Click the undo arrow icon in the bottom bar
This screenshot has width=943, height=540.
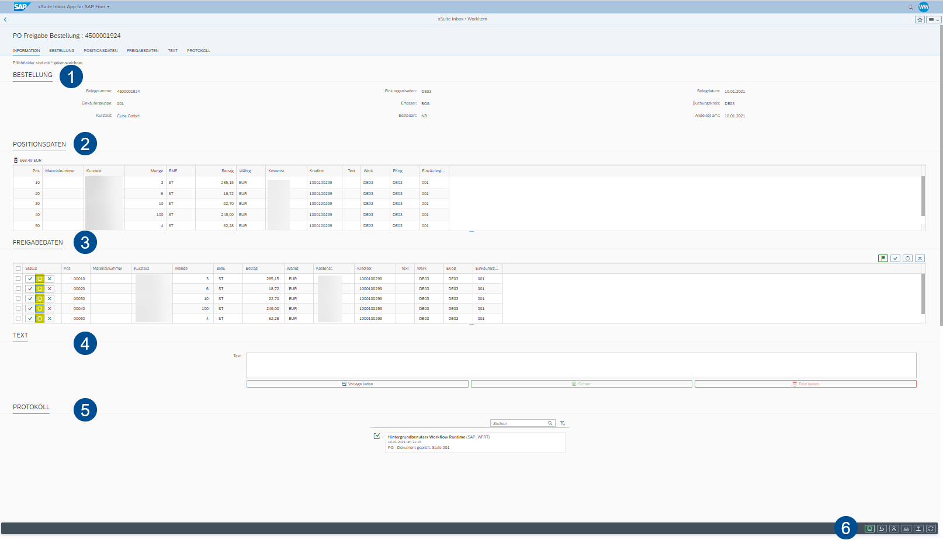coord(882,529)
